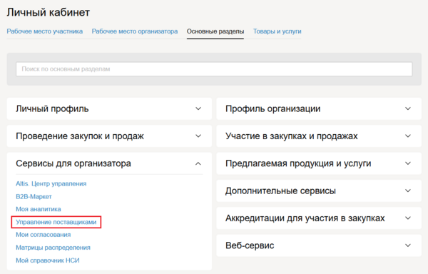
Task: Open Altis. Центр управления link
Action: point(51,183)
